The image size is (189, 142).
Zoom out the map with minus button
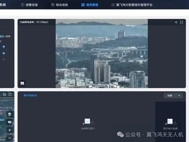coord(10,138)
